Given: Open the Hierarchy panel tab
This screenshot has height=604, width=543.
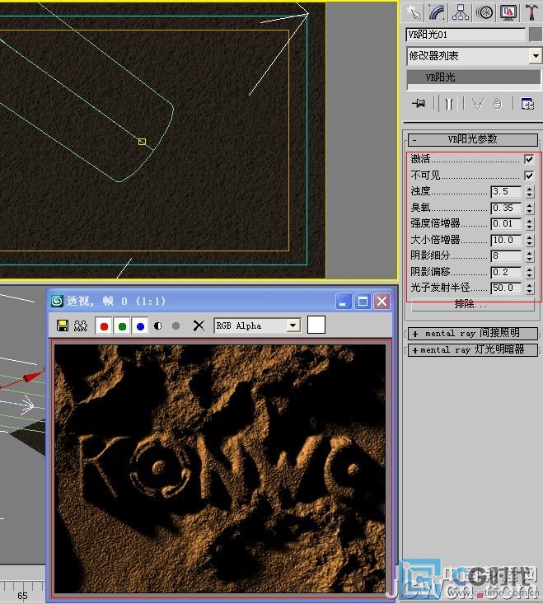Looking at the screenshot, I should pyautogui.click(x=461, y=12).
